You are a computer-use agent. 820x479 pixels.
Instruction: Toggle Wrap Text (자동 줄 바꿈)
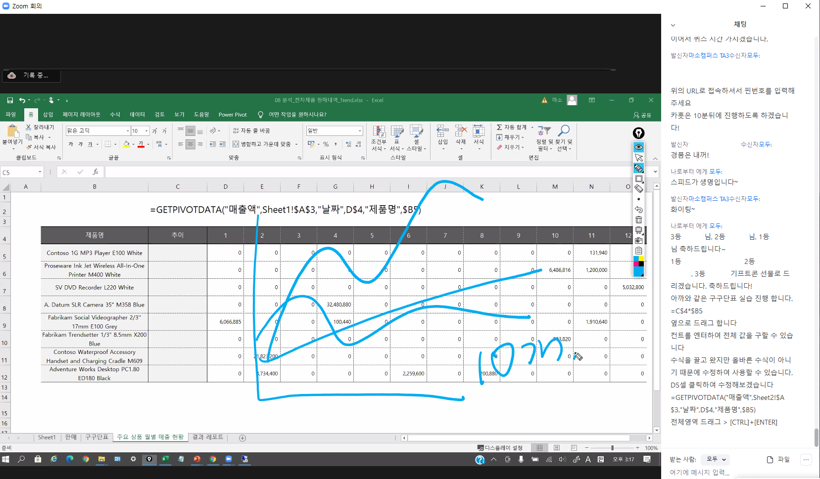click(x=251, y=131)
